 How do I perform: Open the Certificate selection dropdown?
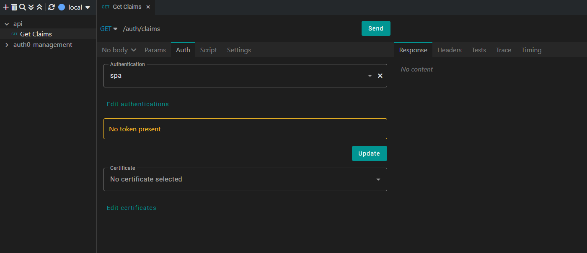click(245, 179)
